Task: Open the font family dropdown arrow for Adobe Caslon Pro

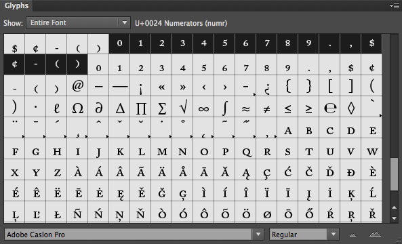Action: pos(258,235)
